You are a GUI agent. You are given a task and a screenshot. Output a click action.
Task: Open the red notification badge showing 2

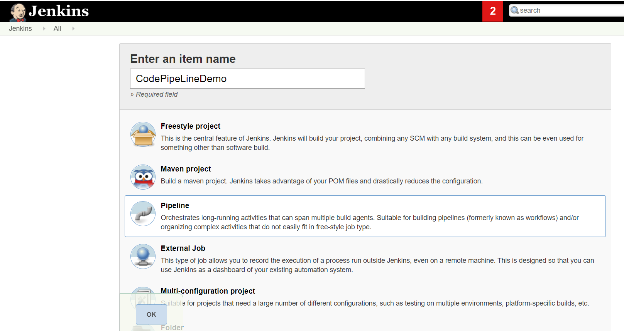[x=492, y=11]
